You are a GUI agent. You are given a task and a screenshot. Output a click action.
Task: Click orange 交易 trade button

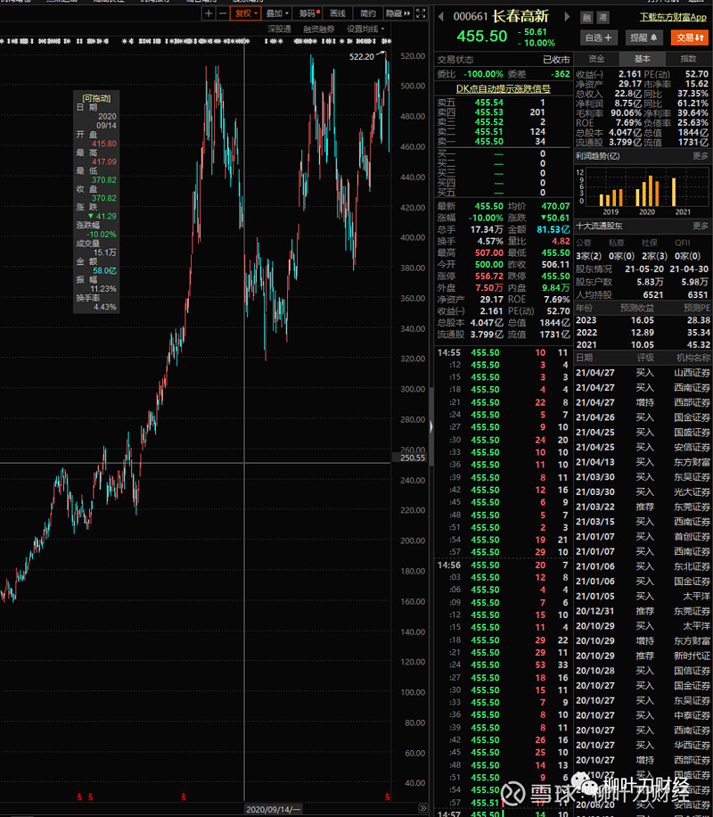[x=686, y=37]
